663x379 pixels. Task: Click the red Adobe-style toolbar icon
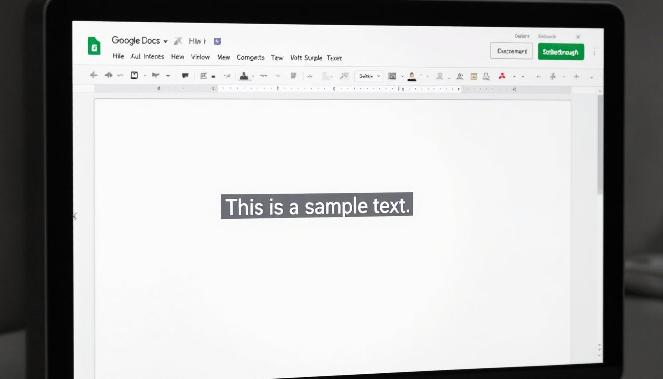[502, 76]
